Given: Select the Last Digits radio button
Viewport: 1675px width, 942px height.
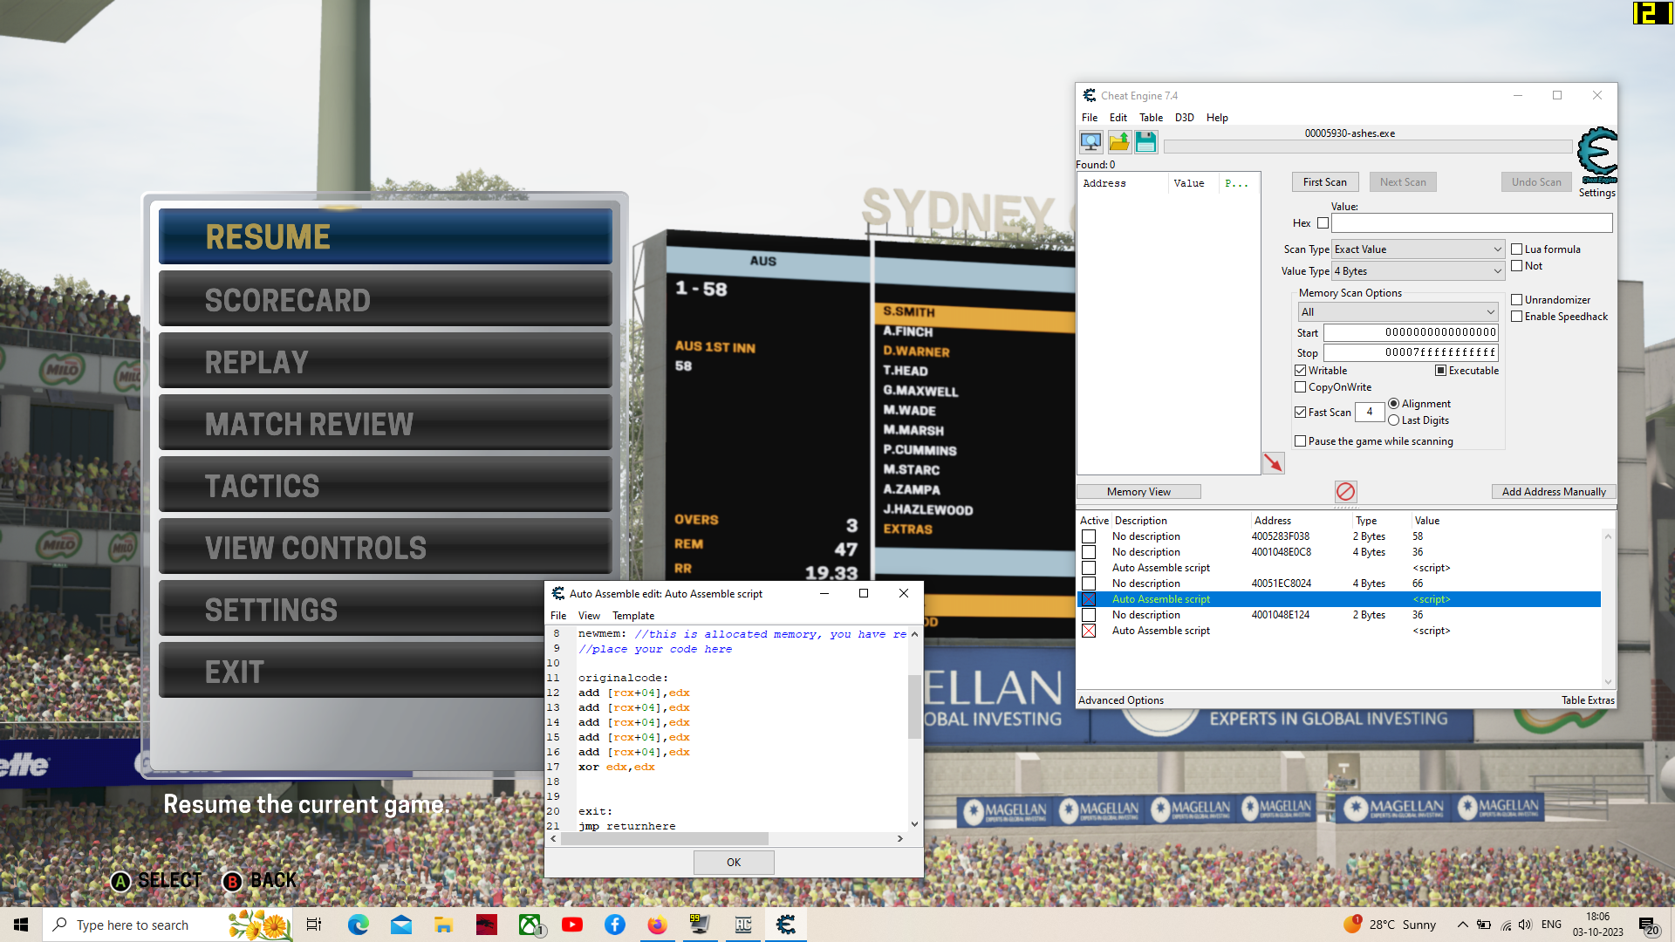Looking at the screenshot, I should (1394, 420).
